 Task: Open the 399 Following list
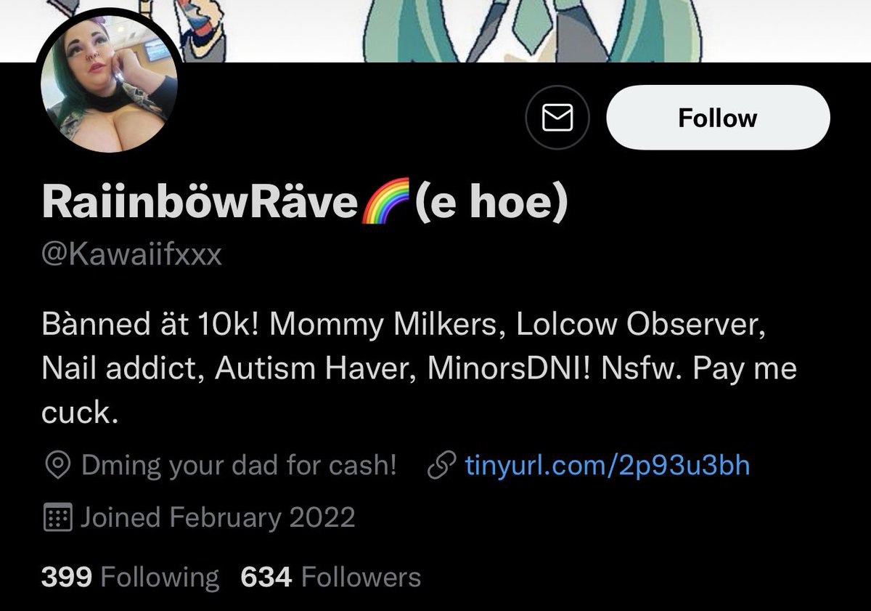coord(130,578)
